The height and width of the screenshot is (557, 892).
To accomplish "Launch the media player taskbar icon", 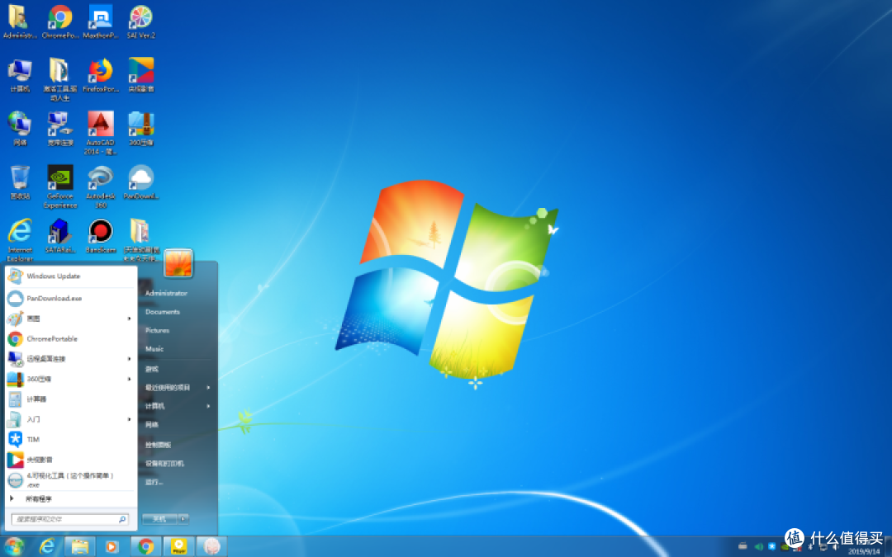I will pos(111,546).
